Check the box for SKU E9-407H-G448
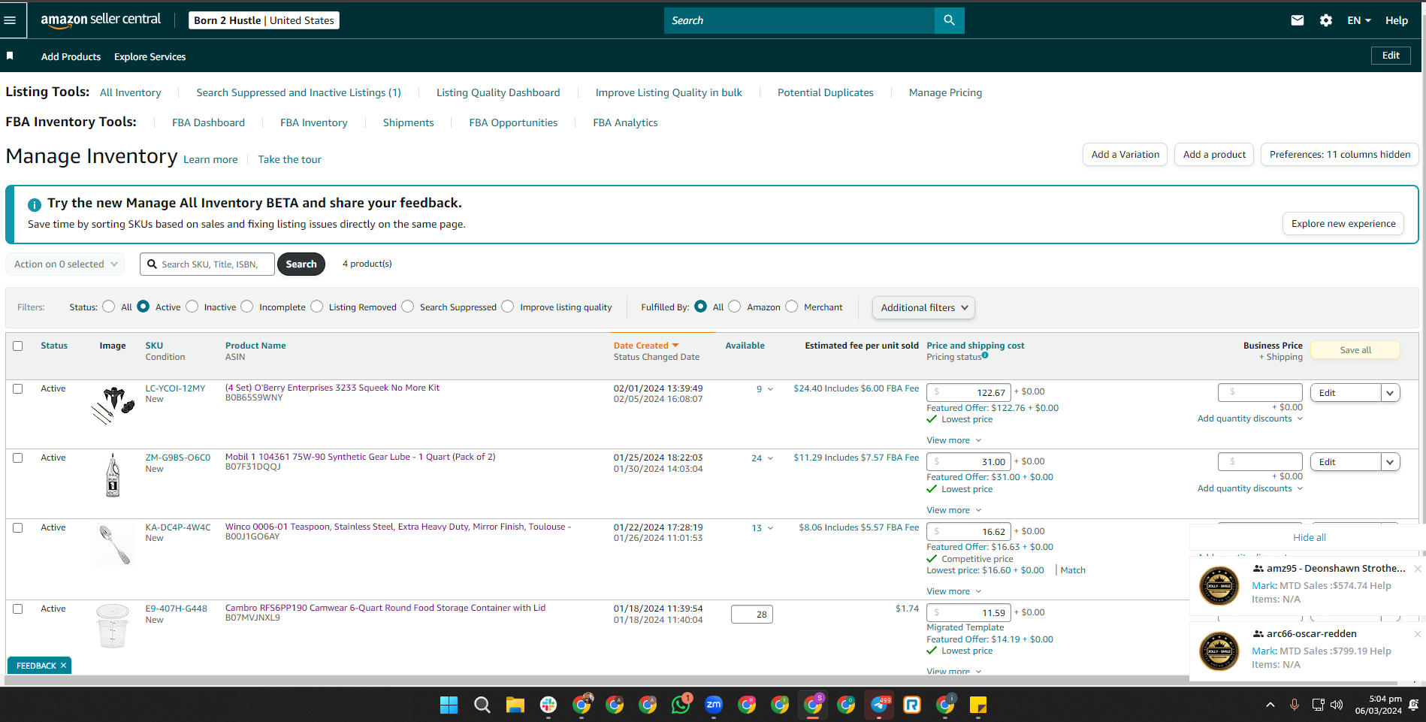This screenshot has width=1426, height=722. coord(18,609)
